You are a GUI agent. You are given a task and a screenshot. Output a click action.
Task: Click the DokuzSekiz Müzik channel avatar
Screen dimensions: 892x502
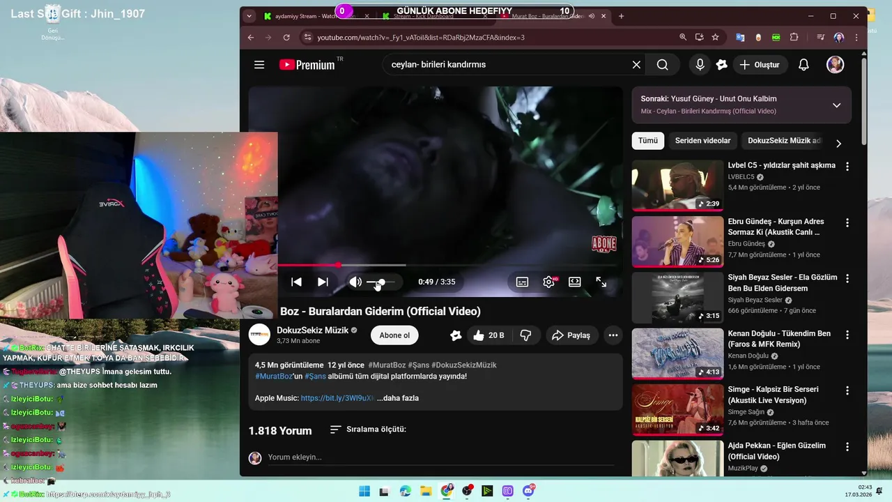point(260,335)
